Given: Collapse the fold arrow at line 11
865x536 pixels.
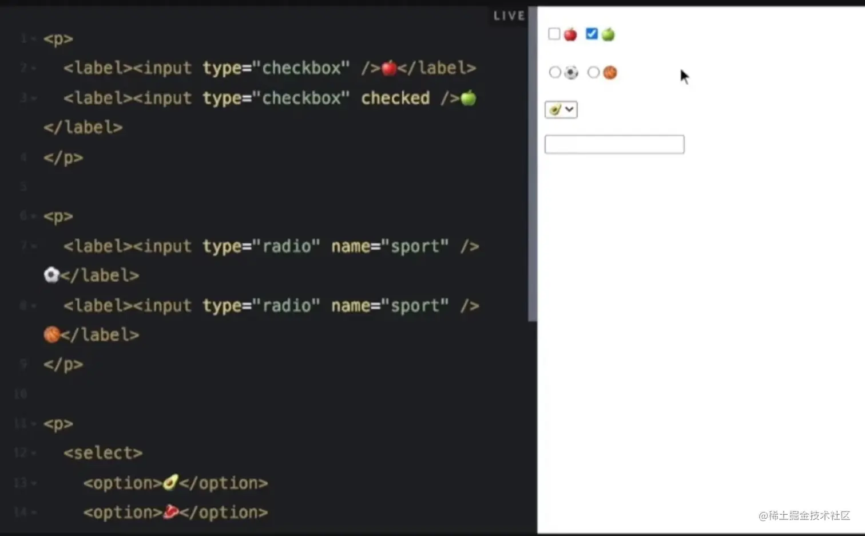Looking at the screenshot, I should (34, 424).
